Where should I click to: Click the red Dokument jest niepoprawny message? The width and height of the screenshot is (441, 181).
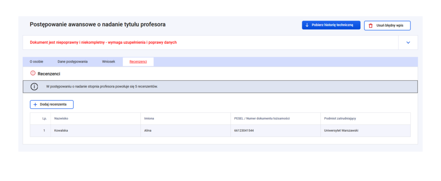coord(103,42)
